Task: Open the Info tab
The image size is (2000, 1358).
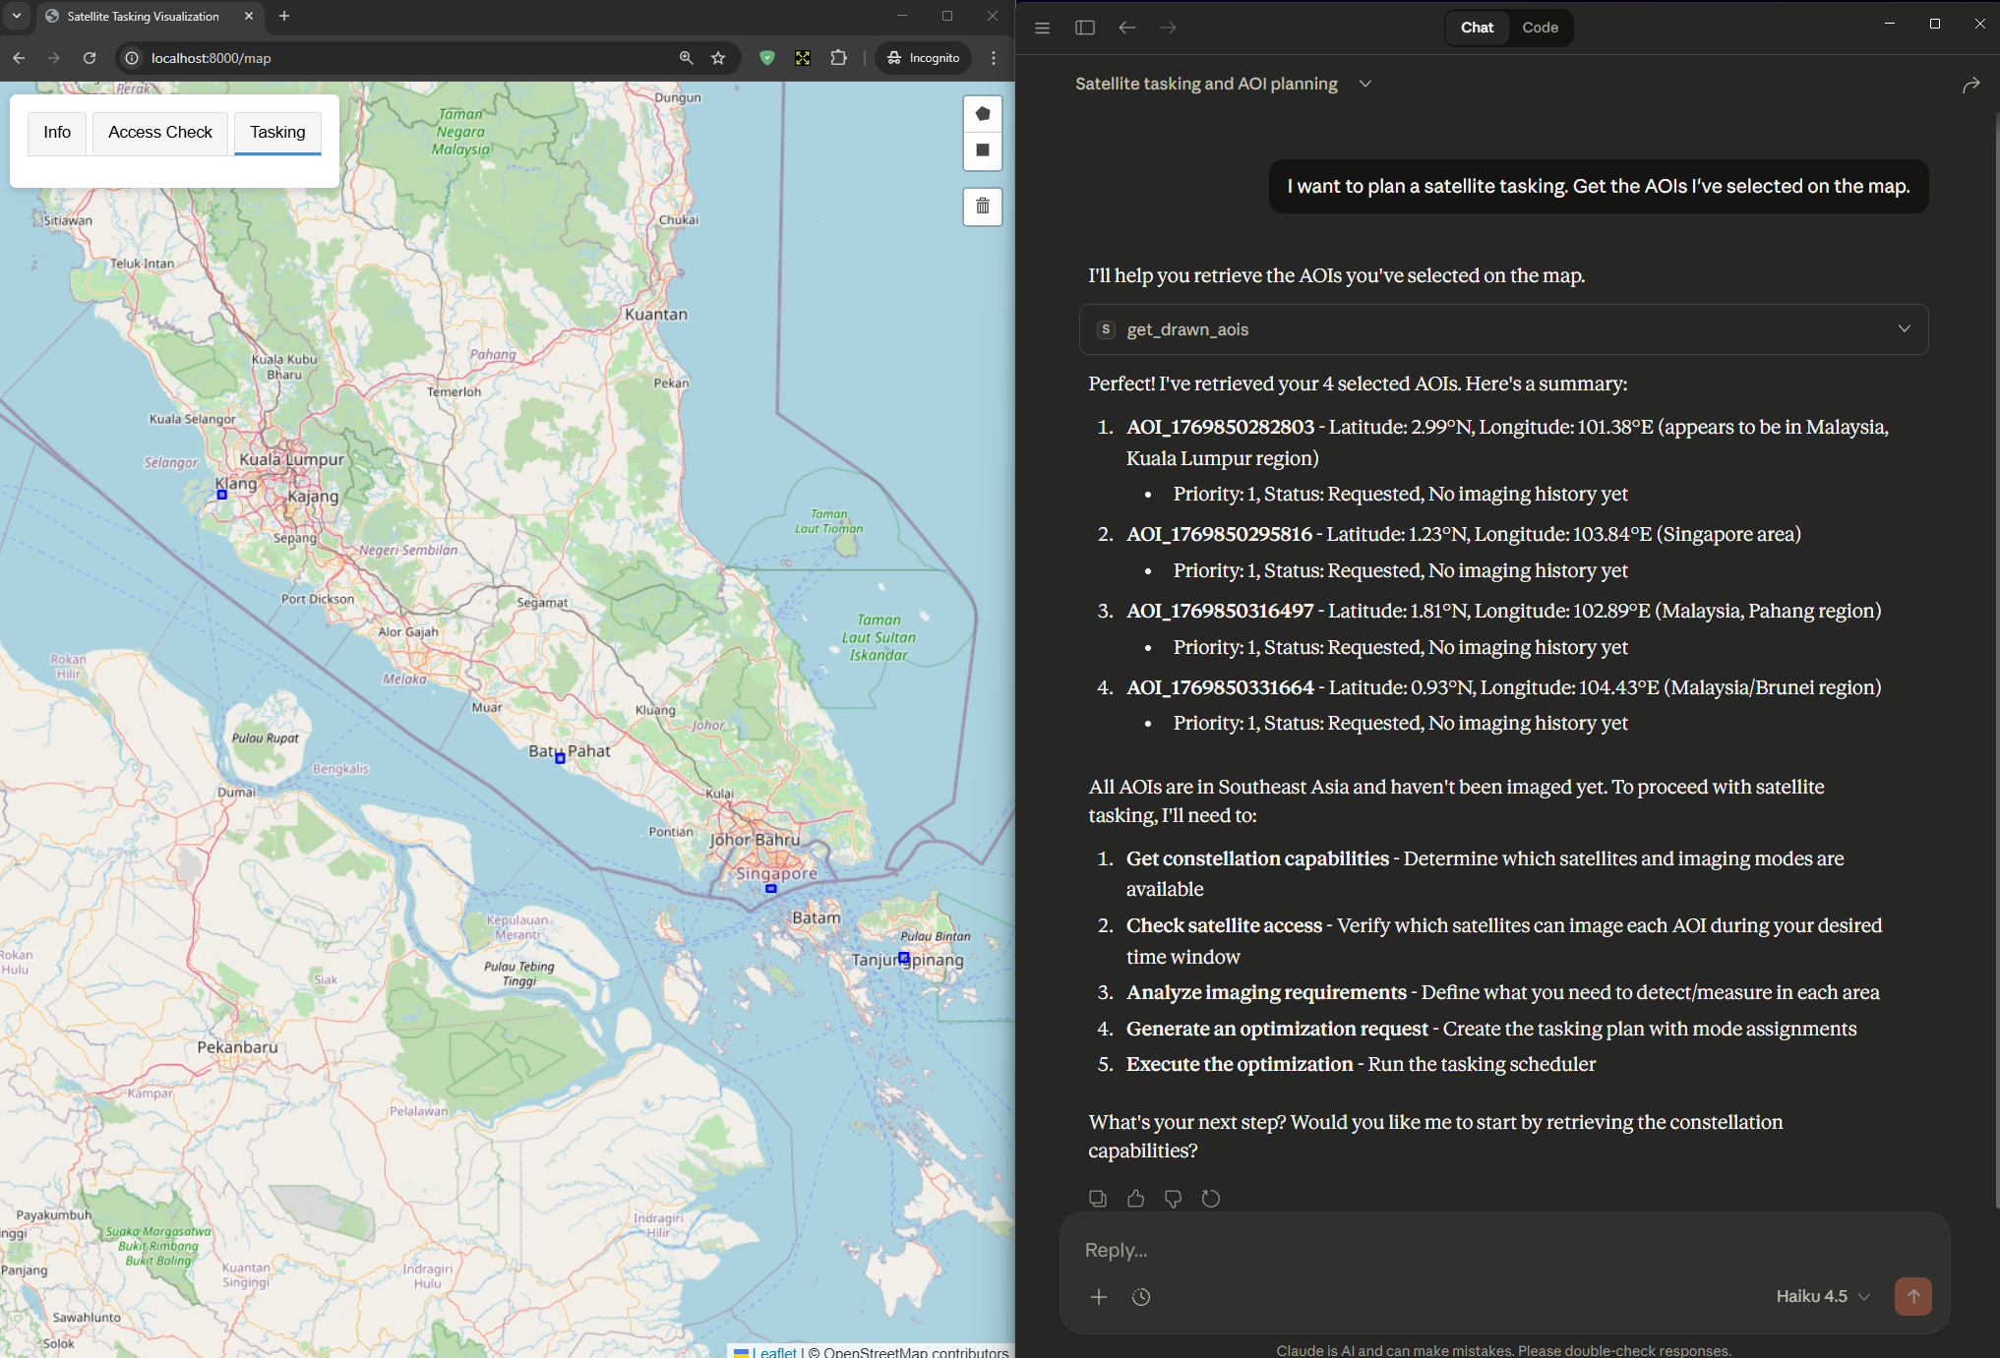Action: point(57,133)
